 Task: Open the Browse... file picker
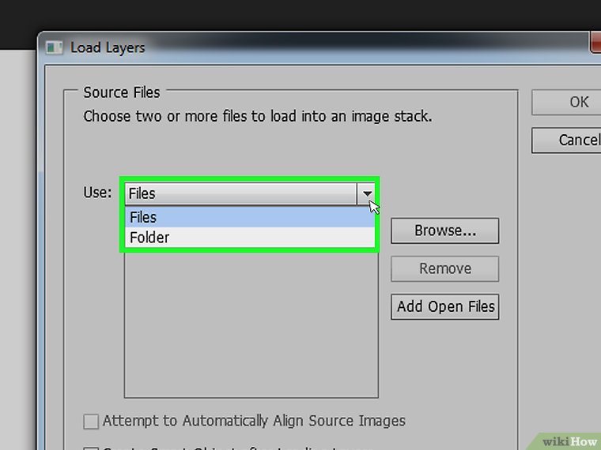pos(444,231)
